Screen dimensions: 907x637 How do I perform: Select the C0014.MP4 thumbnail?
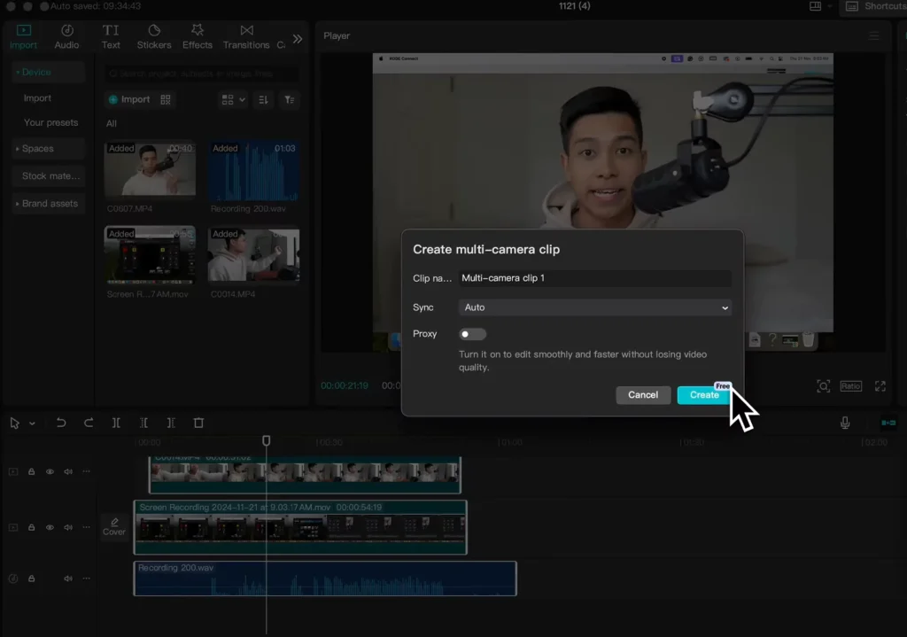pos(253,254)
